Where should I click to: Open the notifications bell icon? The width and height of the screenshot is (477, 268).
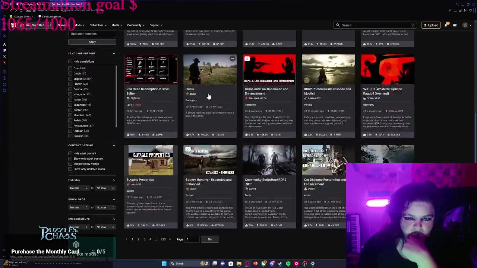[x=446, y=25]
